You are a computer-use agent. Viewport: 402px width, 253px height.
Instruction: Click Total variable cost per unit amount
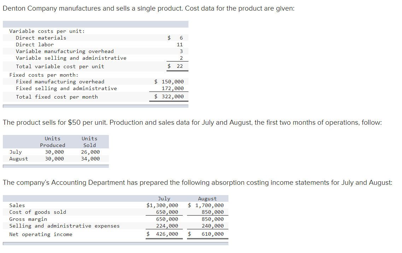(x=175, y=66)
